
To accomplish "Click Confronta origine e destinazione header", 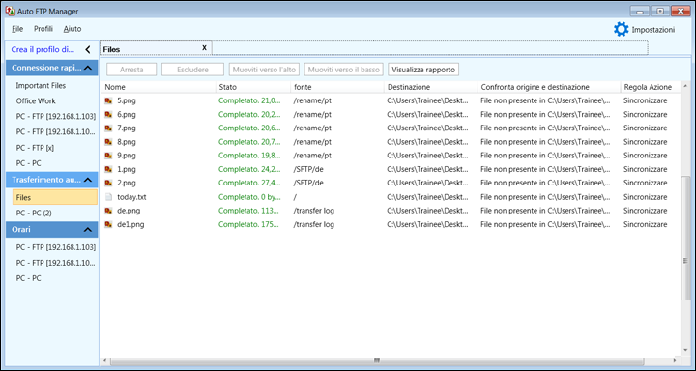I will point(549,87).
